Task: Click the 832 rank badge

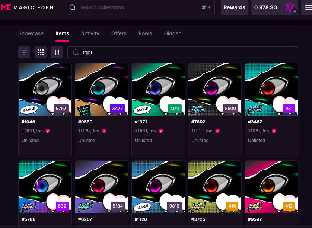Action: click(x=62, y=206)
